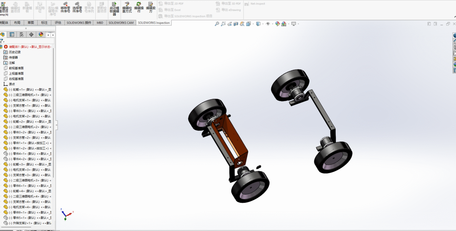Switch to the SOLIDWORKS CAM tab
The image size is (456, 231).
point(121,23)
